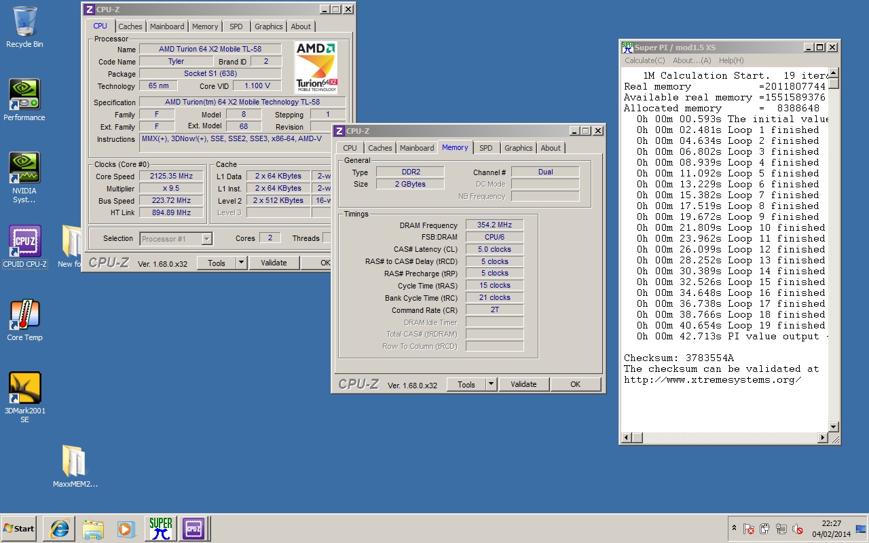Click the Checksum: 3783554A line
This screenshot has height=543, width=869.
[x=679, y=358]
